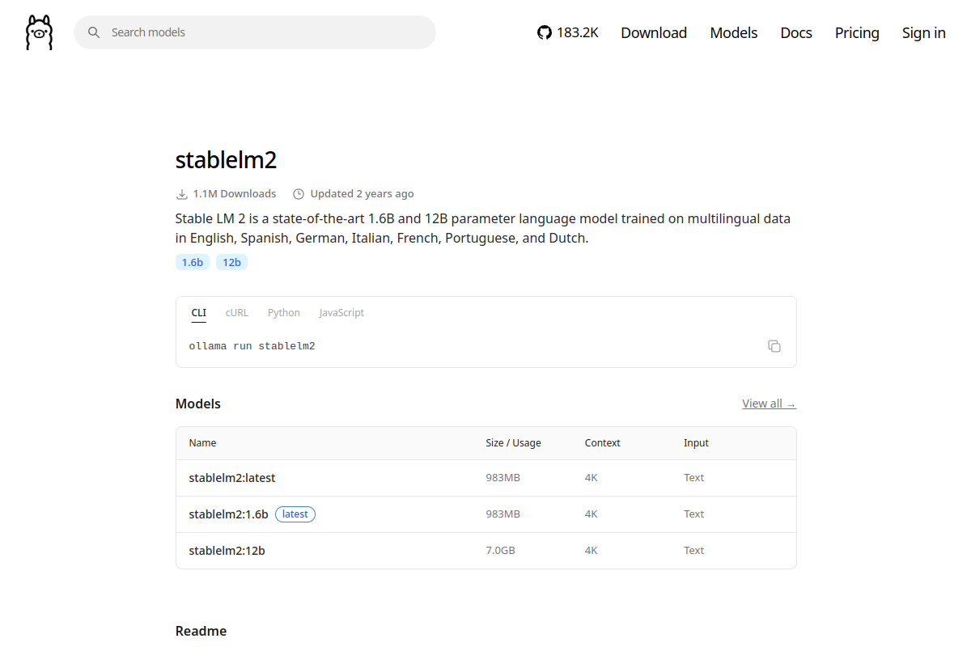Click the latest badge on stablelm2:1.6b

click(x=295, y=514)
